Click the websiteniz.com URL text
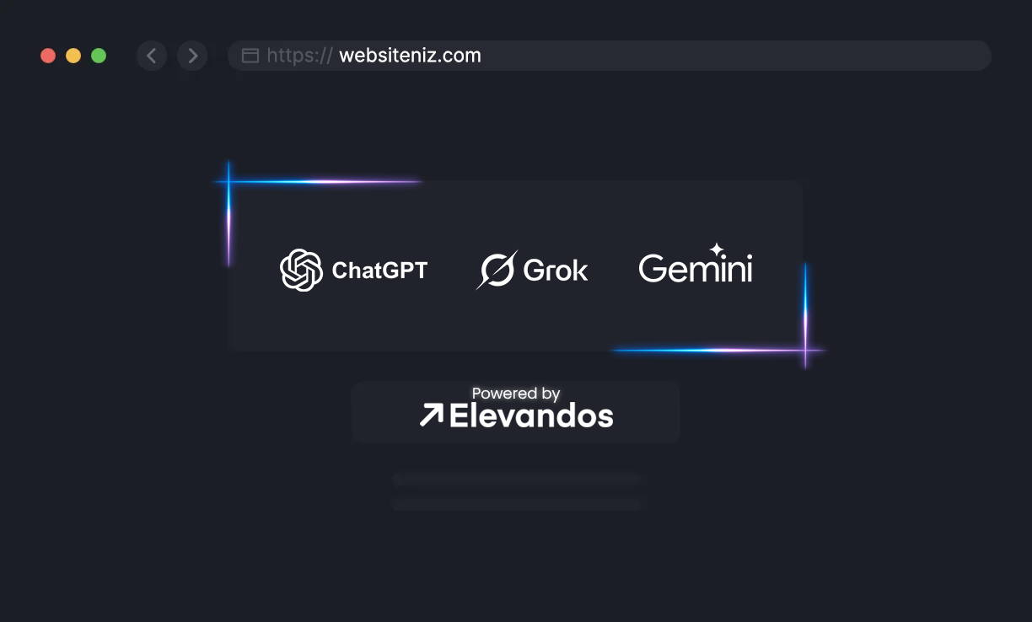This screenshot has height=622, width=1032. pyautogui.click(x=410, y=56)
